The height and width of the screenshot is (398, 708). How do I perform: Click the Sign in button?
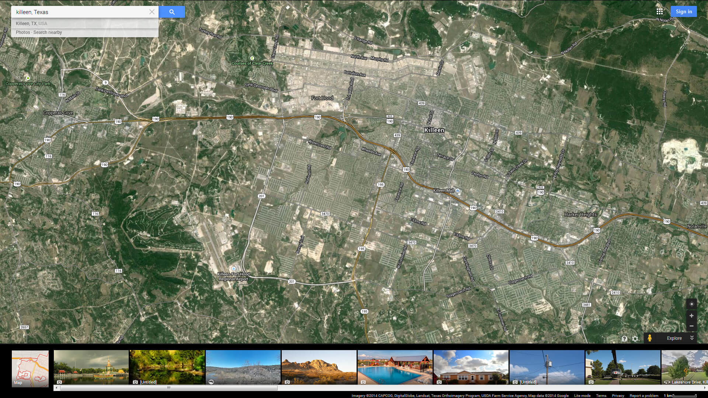coord(684,11)
